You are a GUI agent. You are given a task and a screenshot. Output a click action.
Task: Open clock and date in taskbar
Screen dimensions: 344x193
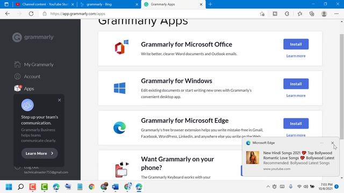326,187
